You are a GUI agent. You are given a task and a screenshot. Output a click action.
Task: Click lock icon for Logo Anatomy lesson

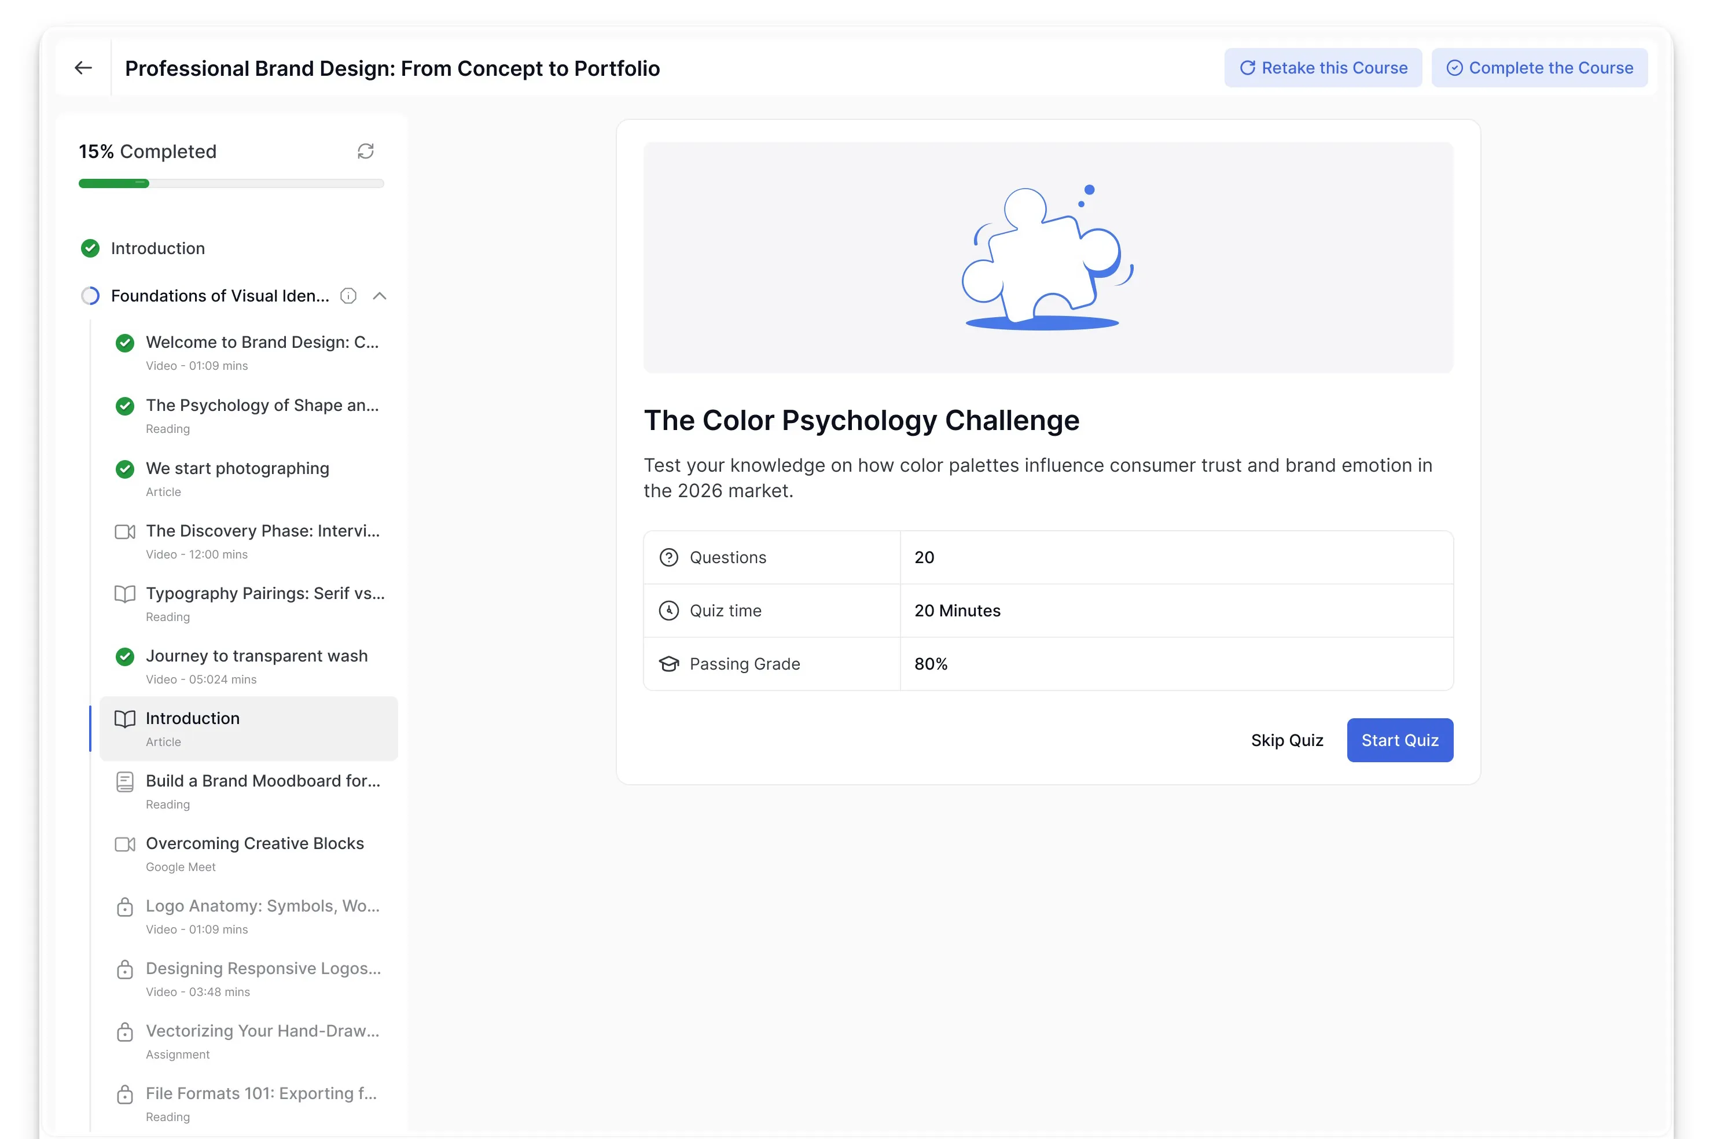coord(125,906)
